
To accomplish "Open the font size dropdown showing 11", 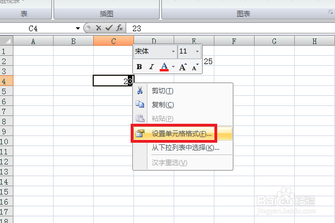I will click(197, 51).
